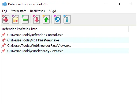Screen dimensions: 137x105
Task: Click the green up-arrow Export icon
Action: pyautogui.click(x=46, y=19)
